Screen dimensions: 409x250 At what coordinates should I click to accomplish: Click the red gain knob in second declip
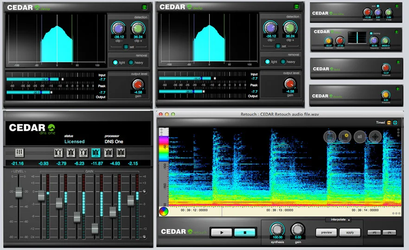(x=290, y=84)
